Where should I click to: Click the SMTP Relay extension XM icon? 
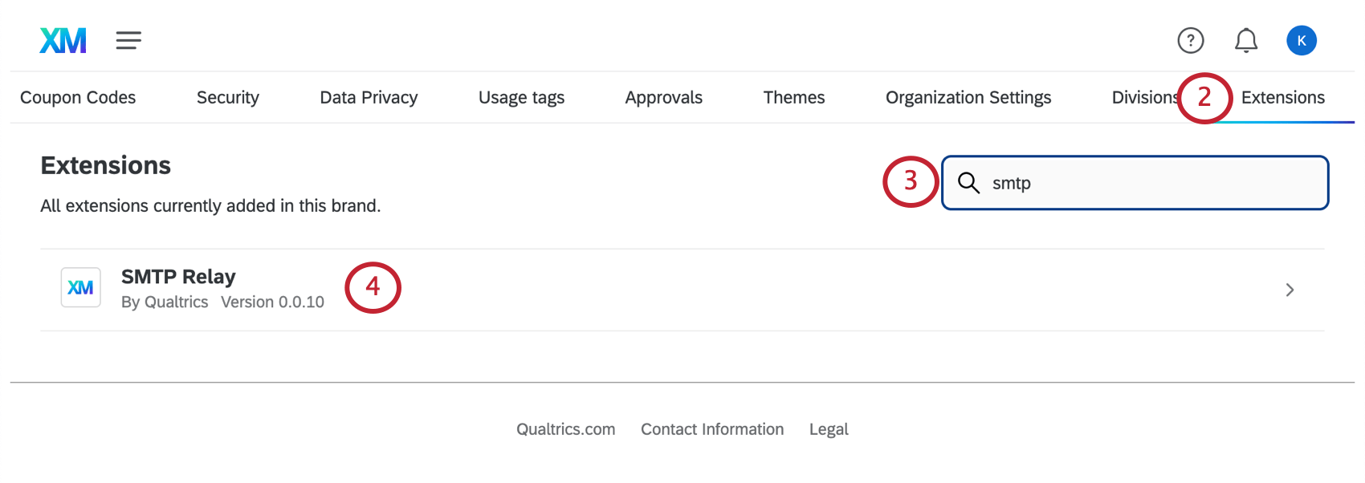(80, 287)
